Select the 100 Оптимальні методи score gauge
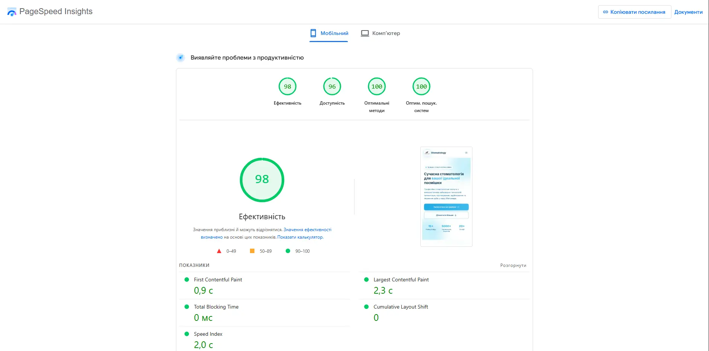The height and width of the screenshot is (351, 709). [377, 86]
